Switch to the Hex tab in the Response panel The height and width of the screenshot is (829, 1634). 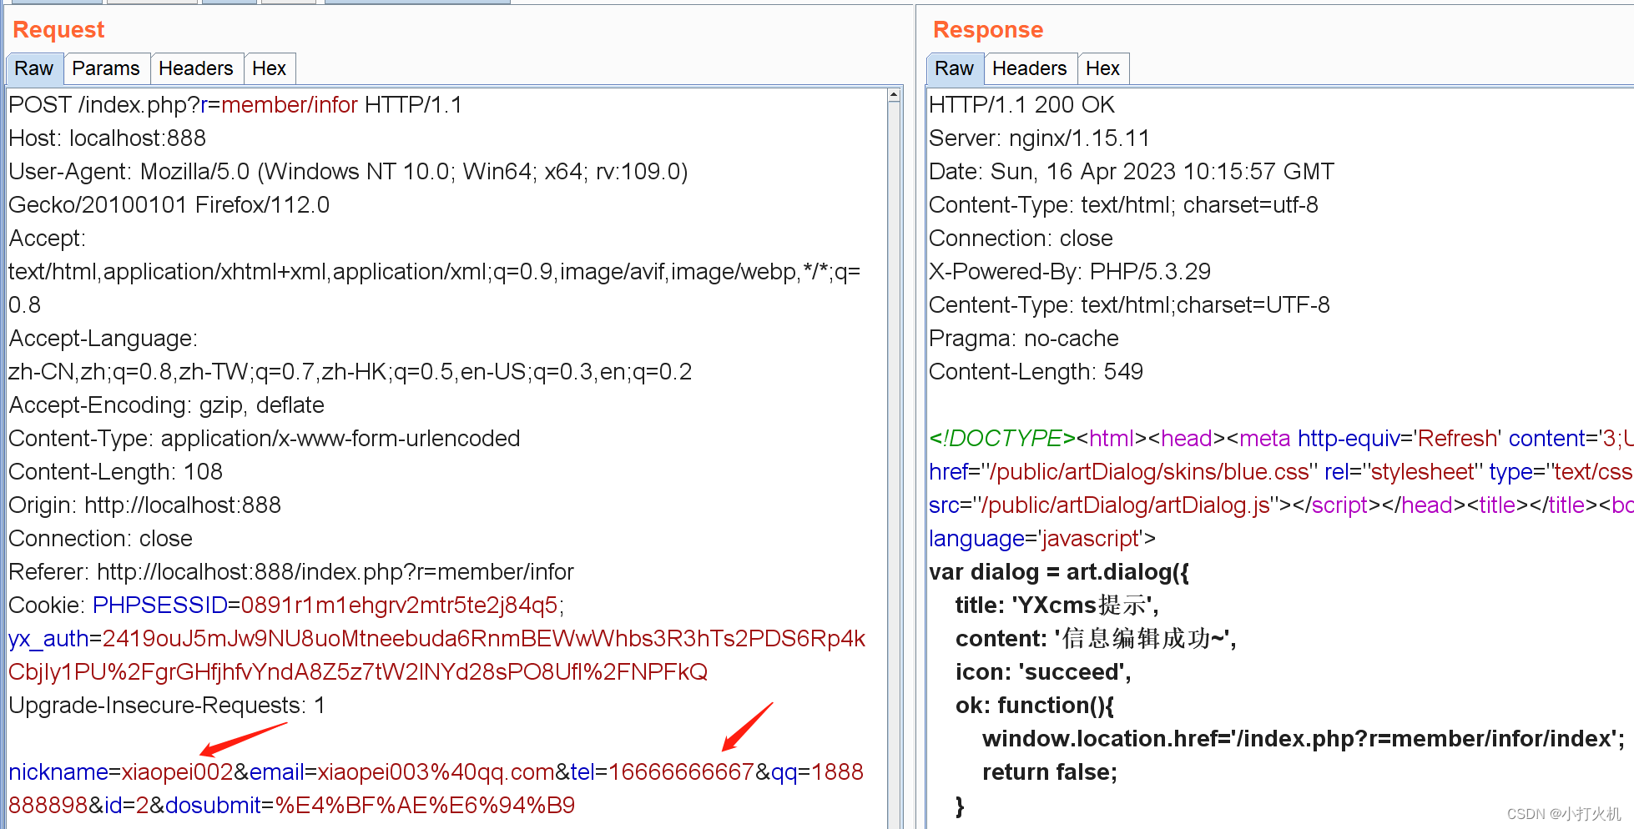tap(1103, 68)
